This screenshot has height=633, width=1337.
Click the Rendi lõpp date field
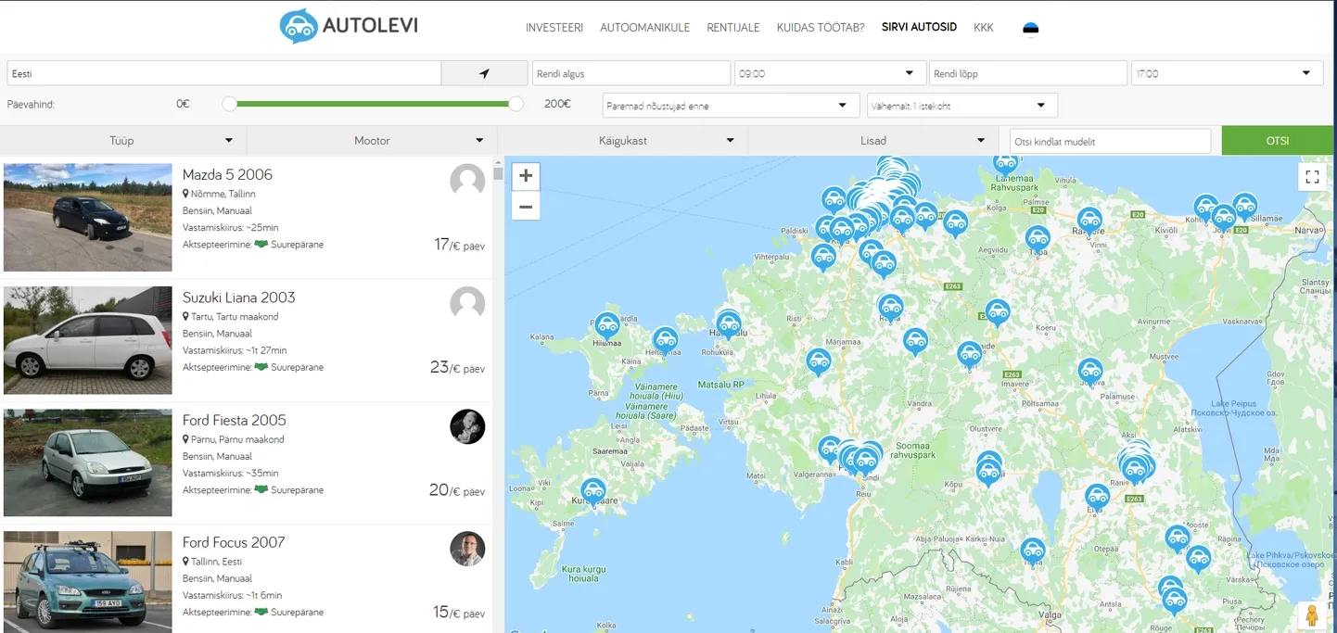pos(1028,73)
